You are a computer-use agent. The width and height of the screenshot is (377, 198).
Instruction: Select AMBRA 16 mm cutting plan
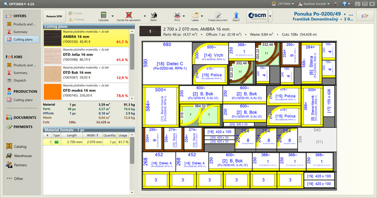[86, 38]
